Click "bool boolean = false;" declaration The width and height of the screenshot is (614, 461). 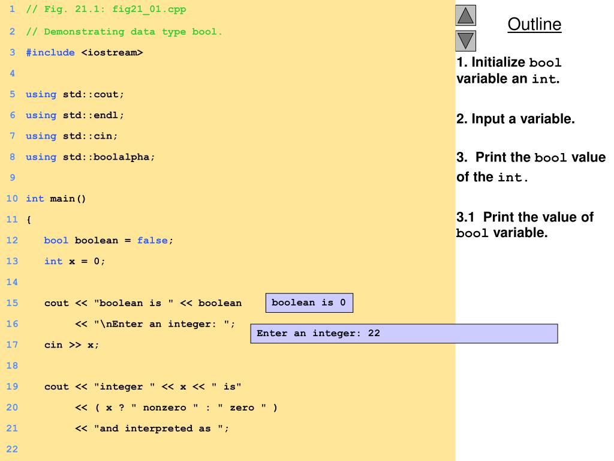coord(109,240)
